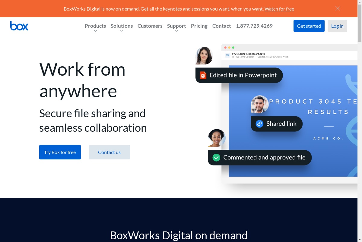
Task: Open the Products menu
Action: pos(95,26)
